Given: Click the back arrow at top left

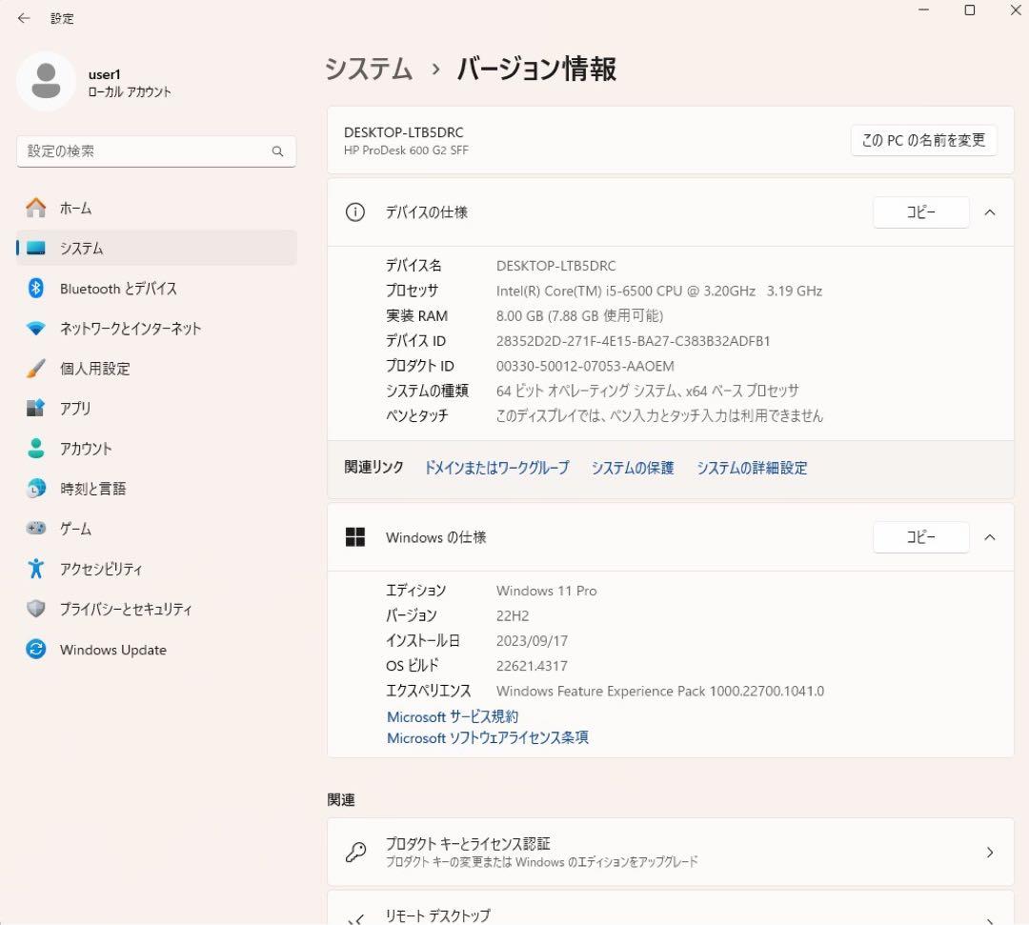Looking at the screenshot, I should point(22,17).
